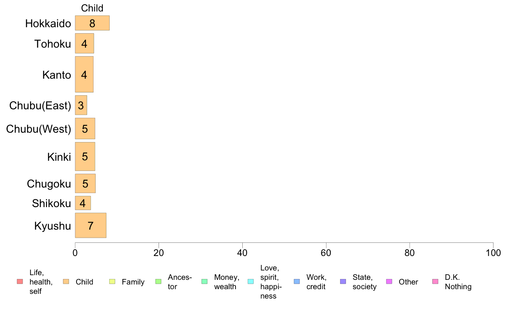This screenshot has height=313, width=505.
Task: Select the yellow Family legend swatch
Action: pos(112,282)
